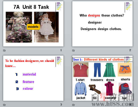Click the animation star icon under slide 1
The image size is (138, 107).
[x=4, y=50]
